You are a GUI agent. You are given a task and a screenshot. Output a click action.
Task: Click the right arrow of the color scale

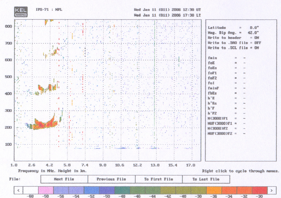tap(271, 190)
